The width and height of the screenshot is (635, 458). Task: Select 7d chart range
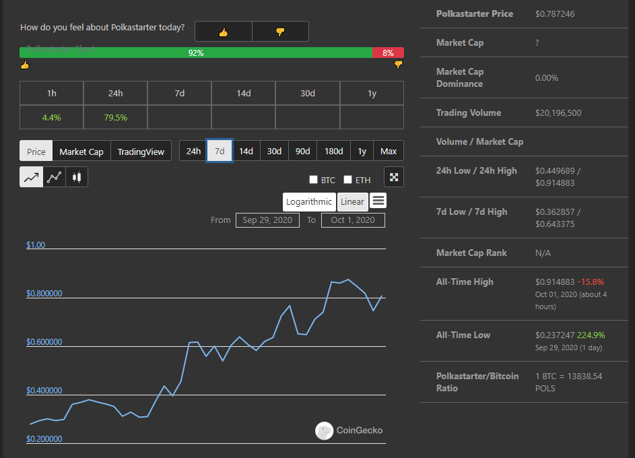(x=220, y=151)
